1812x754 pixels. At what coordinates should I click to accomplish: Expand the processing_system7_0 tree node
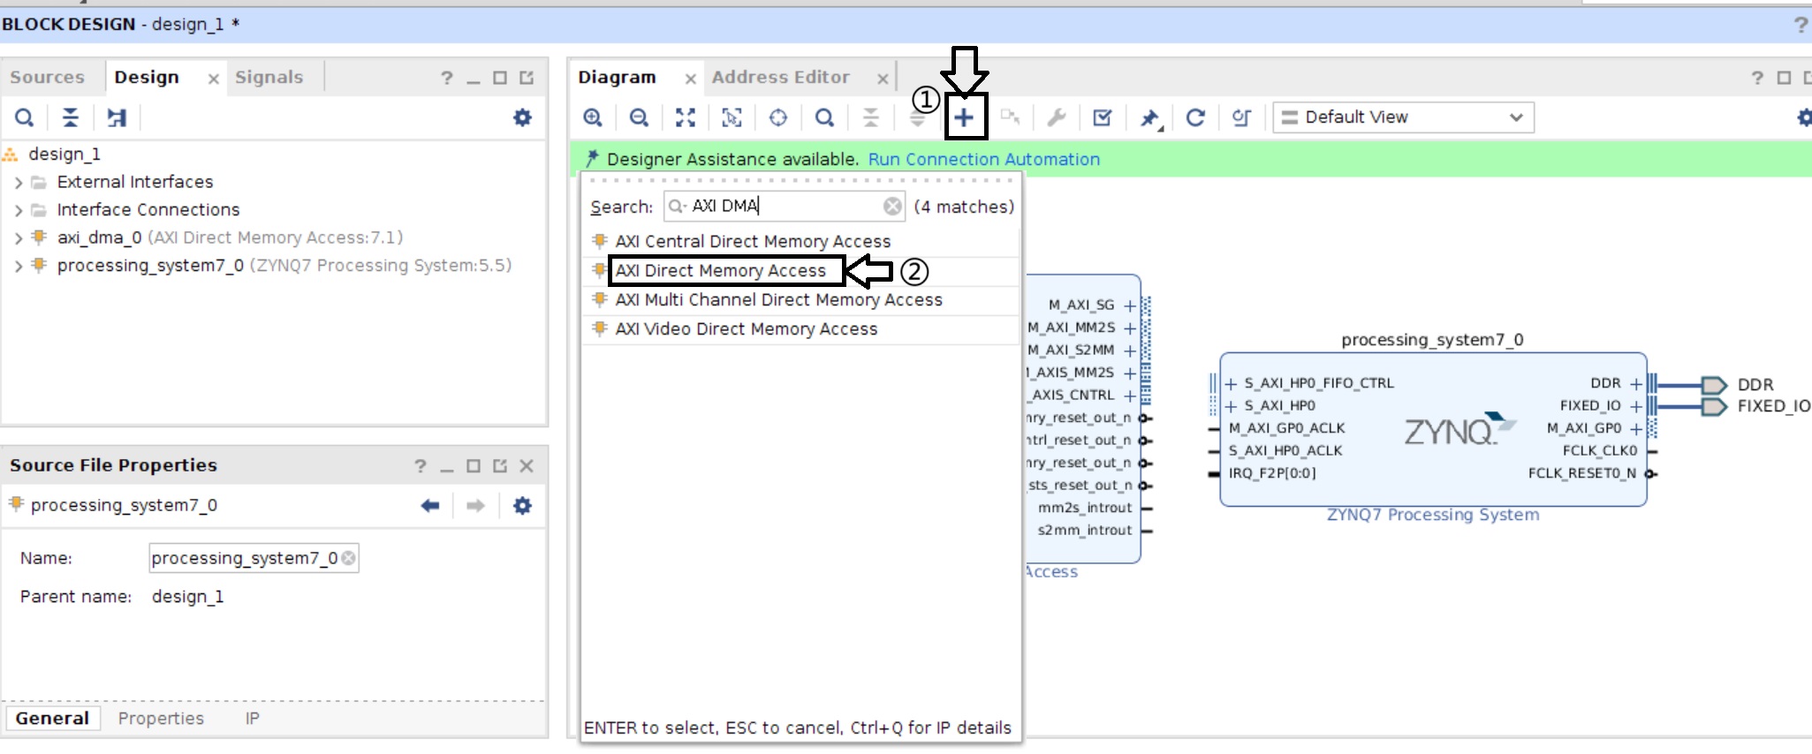(x=19, y=266)
